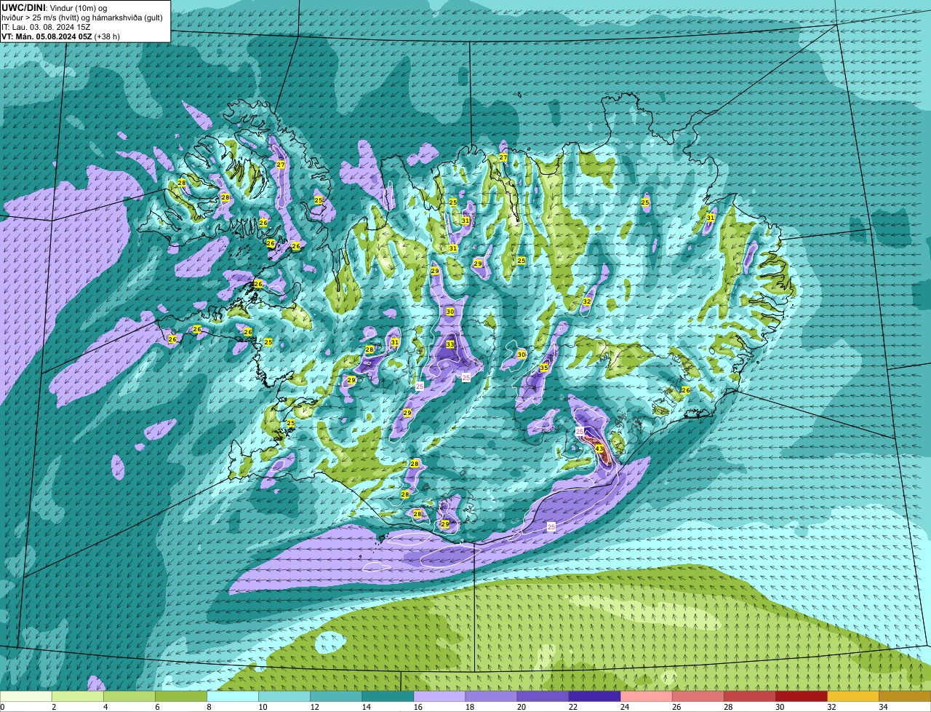Click the "IT: Lau. 03. 08. 2024 15Z" line
This screenshot has height=712, width=931.
click(x=46, y=27)
